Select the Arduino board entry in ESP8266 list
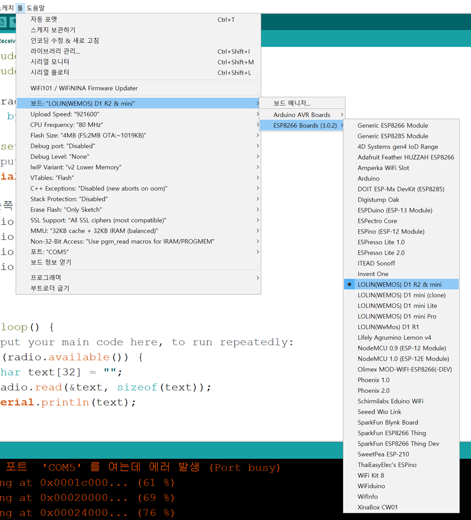 coord(401,179)
